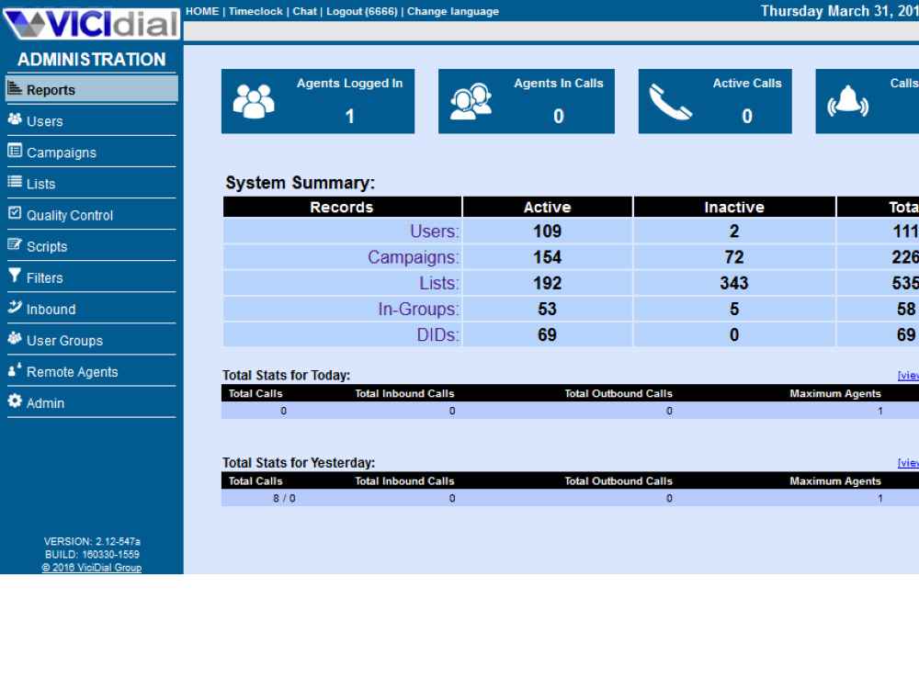Click the Remote Agents icon
This screenshot has width=919, height=689.
click(15, 369)
